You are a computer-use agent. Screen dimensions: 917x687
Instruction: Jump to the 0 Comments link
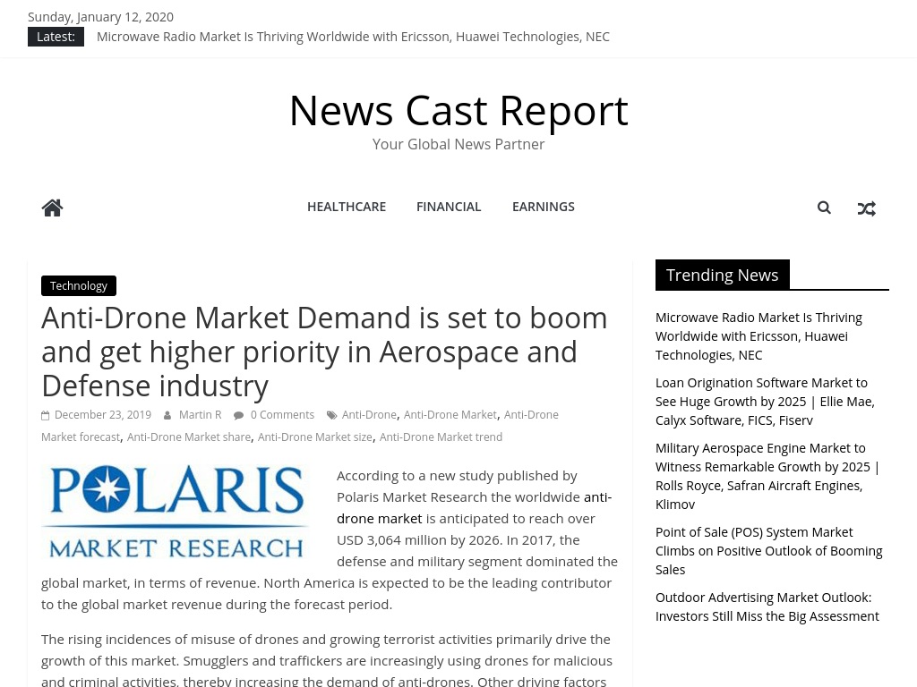tap(282, 415)
